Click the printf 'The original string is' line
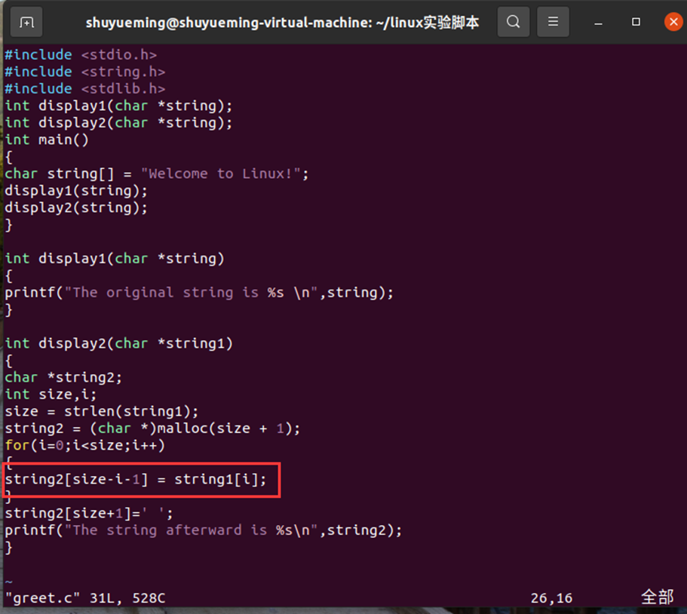 click(x=199, y=293)
